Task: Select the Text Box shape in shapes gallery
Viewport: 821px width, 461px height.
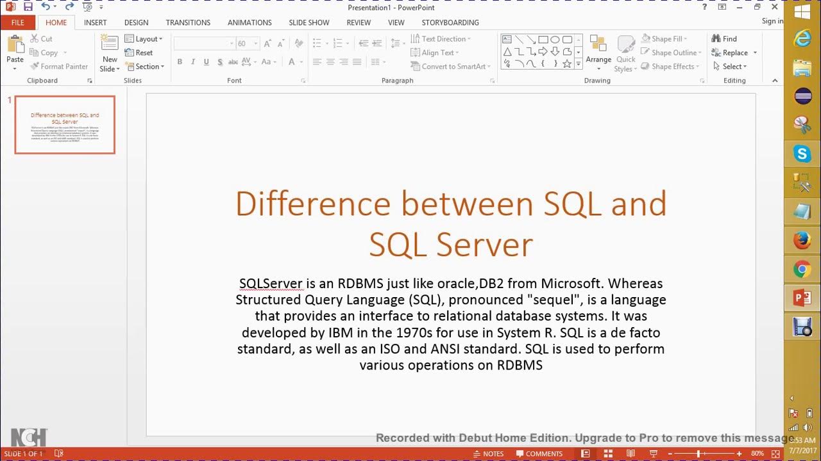Action: 507,40
